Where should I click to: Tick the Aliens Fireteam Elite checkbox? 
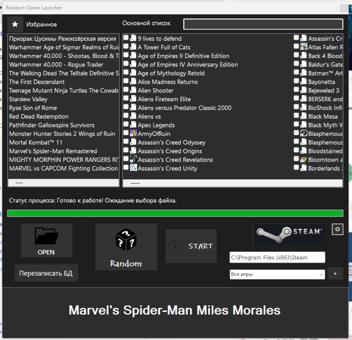point(126,98)
